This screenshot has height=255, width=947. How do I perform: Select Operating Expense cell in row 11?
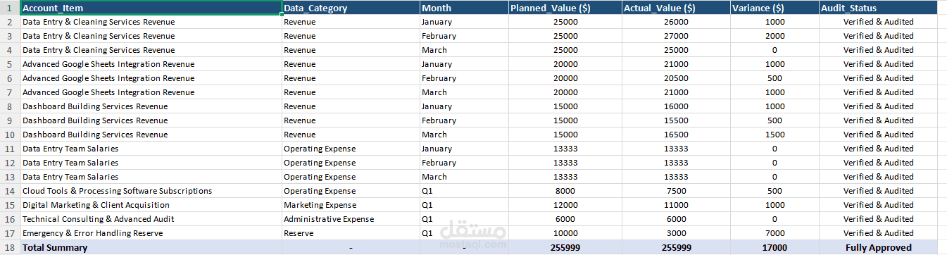(351, 149)
